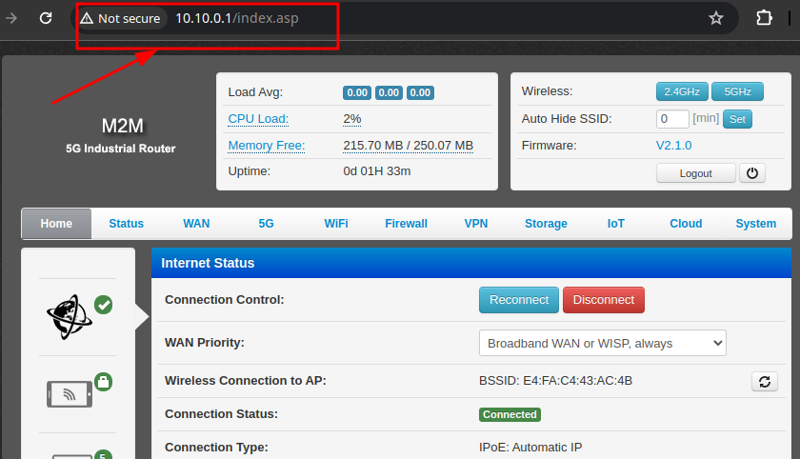This screenshot has height=459, width=800.
Task: Open the Cloud tab
Action: 686,224
